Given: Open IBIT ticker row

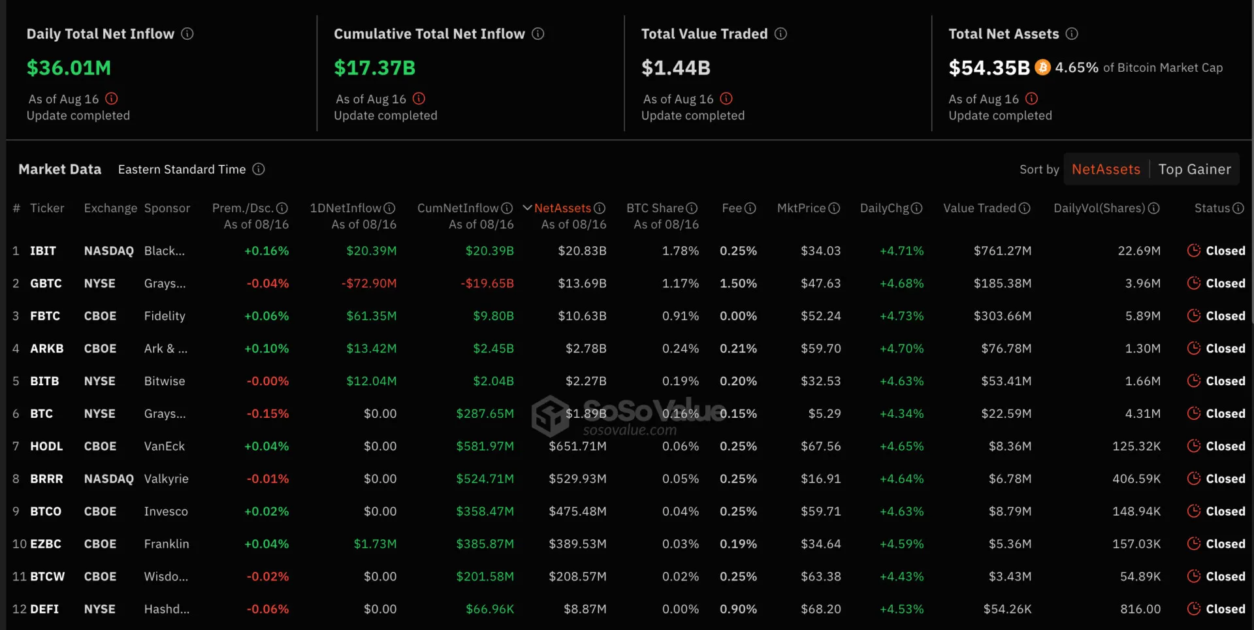Looking at the screenshot, I should [43, 251].
